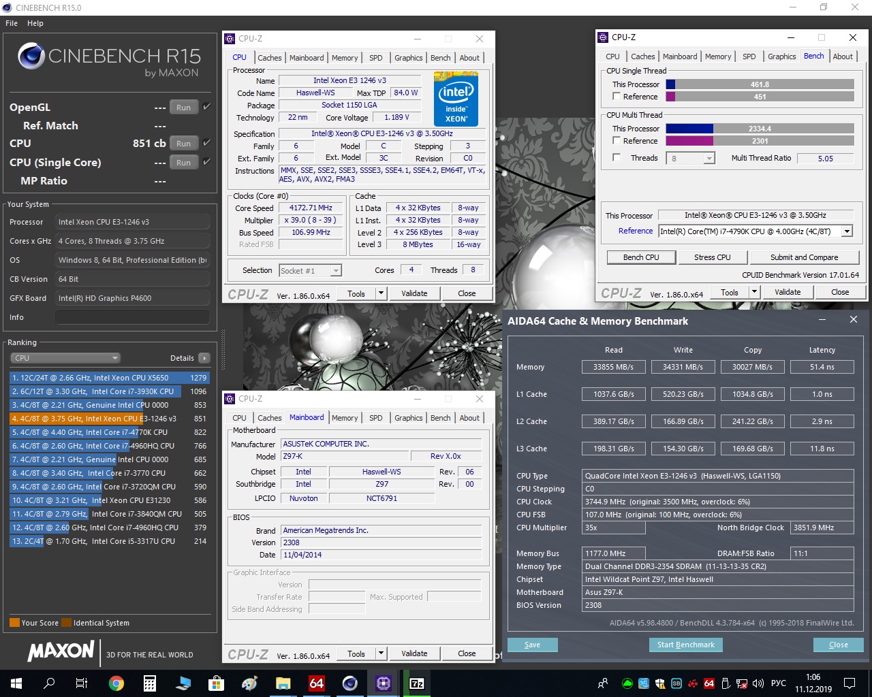
Task: Click Validate in CPU-Z Bench window
Action: 788,293
